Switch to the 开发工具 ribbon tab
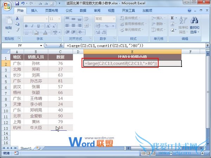The width and height of the screenshot is (211, 158). click(x=128, y=11)
